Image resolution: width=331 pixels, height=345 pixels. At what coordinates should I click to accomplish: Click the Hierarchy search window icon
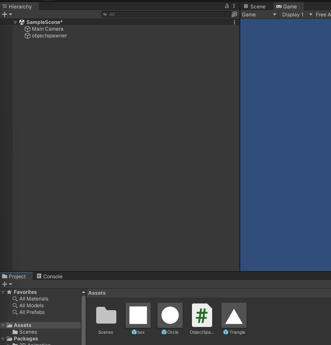coord(234,15)
